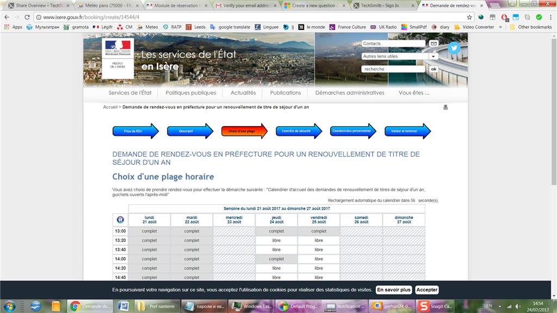Switch to the TechSmith - Sign In tab
This screenshot has width=557, height=313.
click(x=383, y=5)
